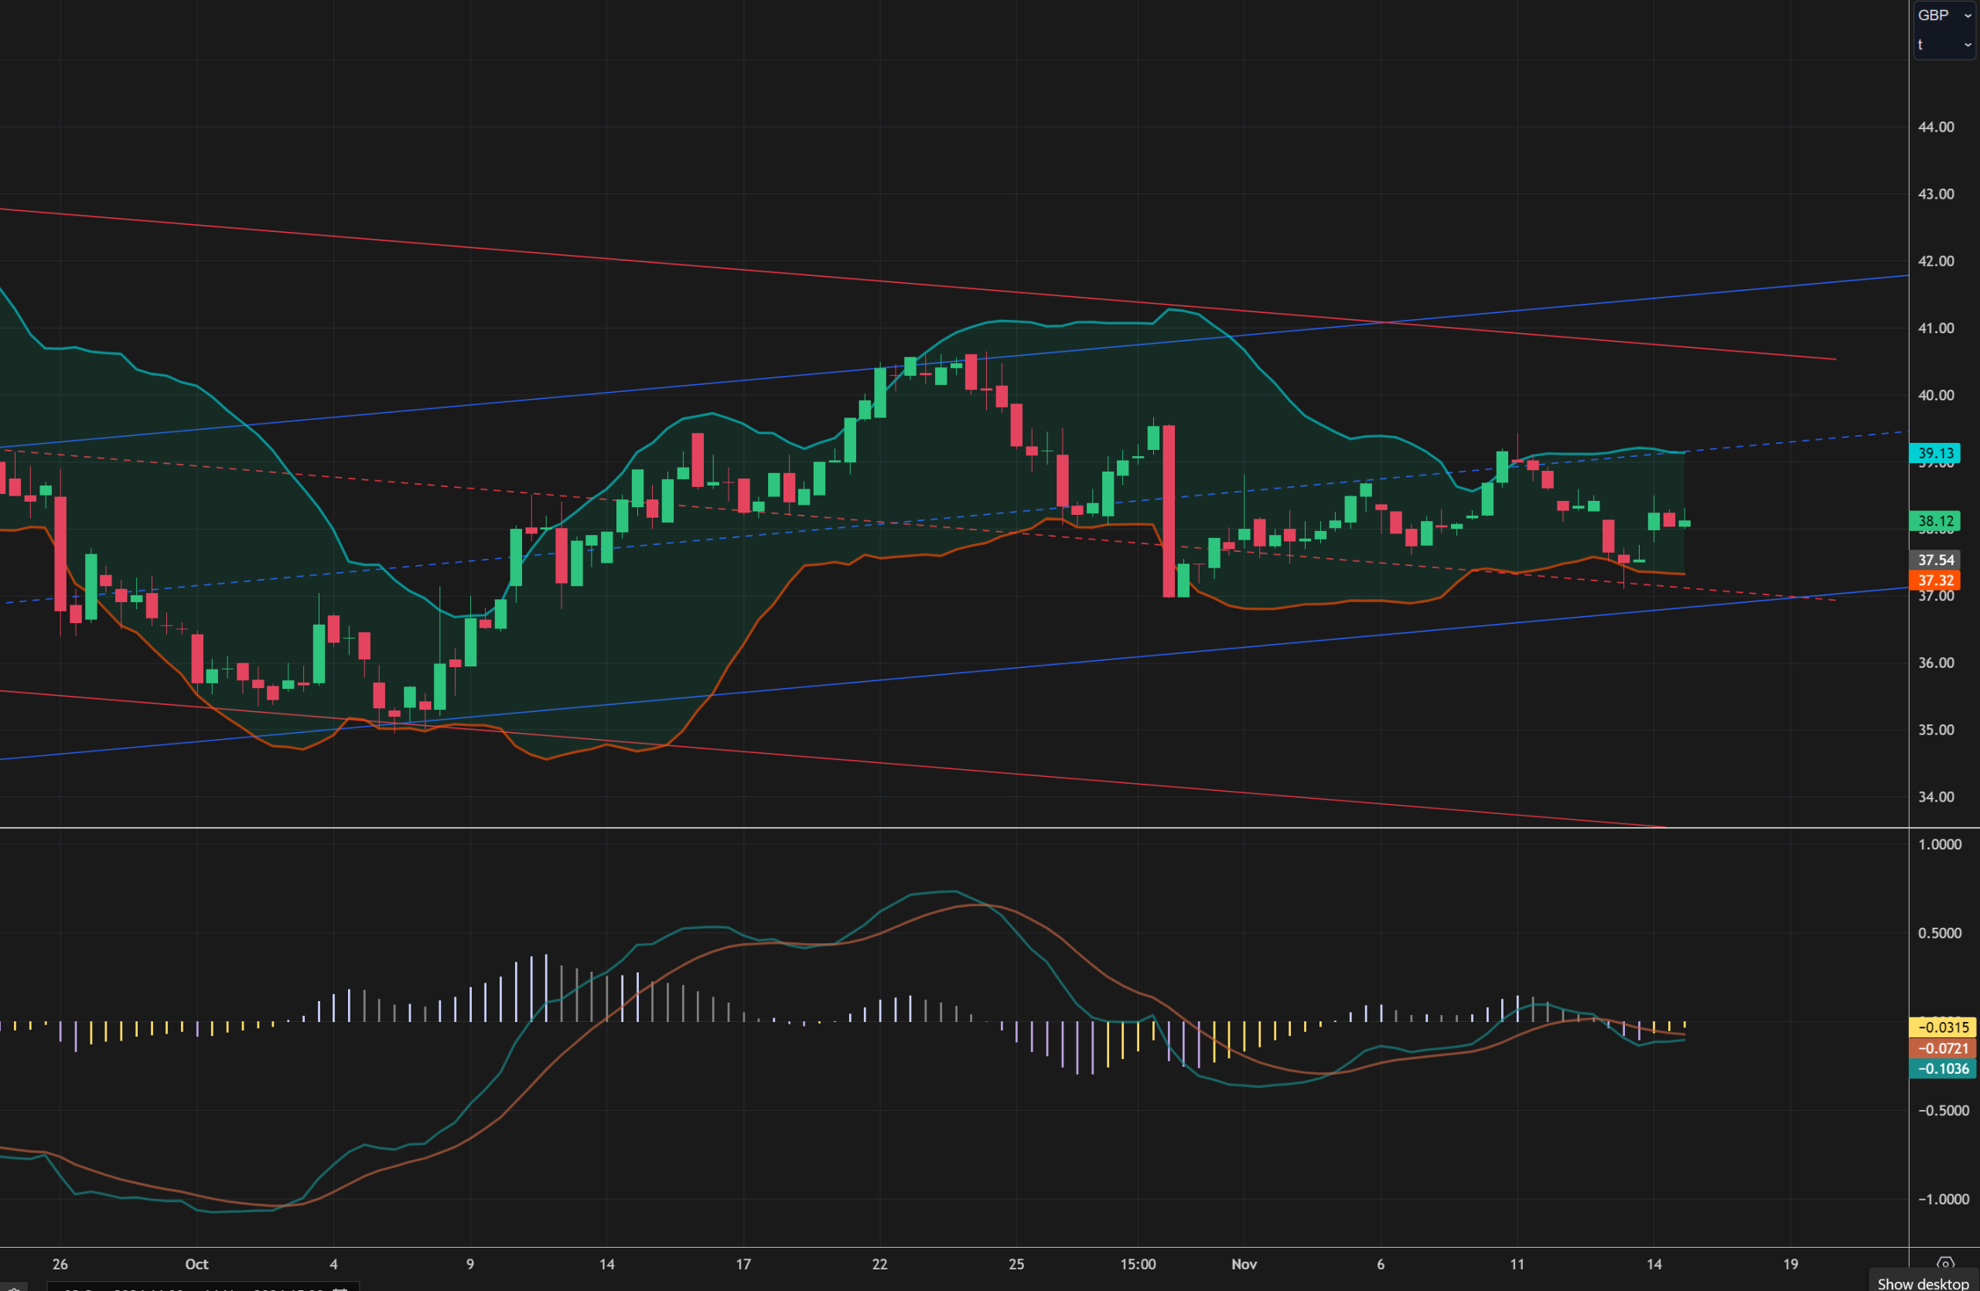Image resolution: width=1980 pixels, height=1291 pixels.
Task: Click the 34.00 price axis value
Action: [x=1936, y=797]
